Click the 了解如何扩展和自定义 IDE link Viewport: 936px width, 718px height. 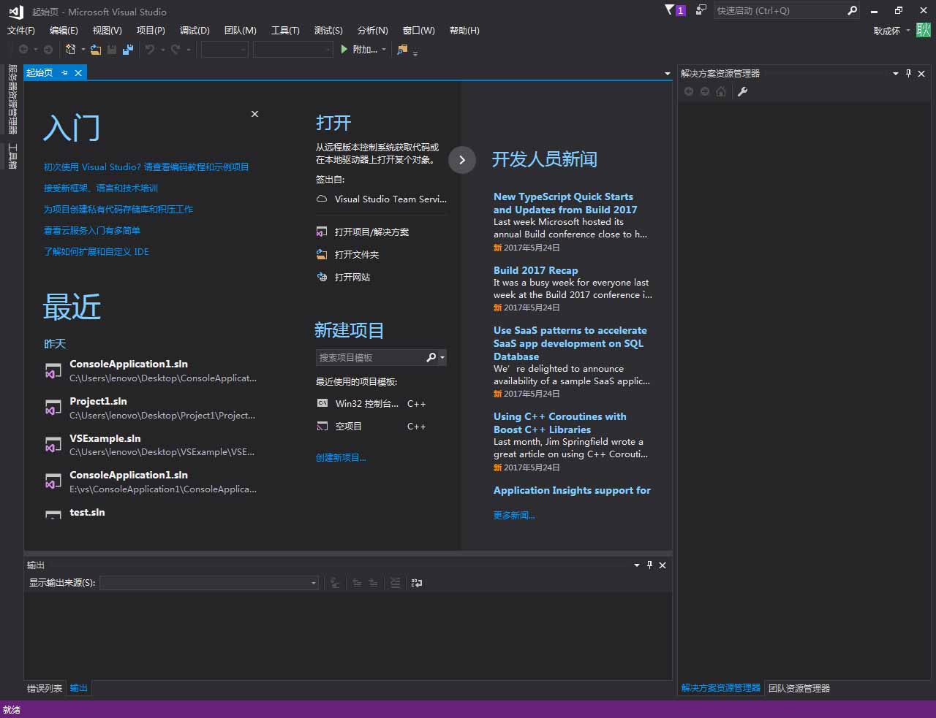coord(97,251)
